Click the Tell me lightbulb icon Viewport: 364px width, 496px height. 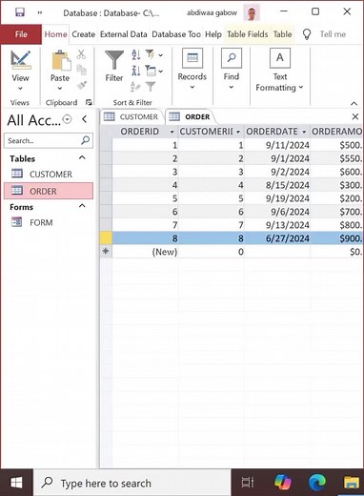click(307, 34)
